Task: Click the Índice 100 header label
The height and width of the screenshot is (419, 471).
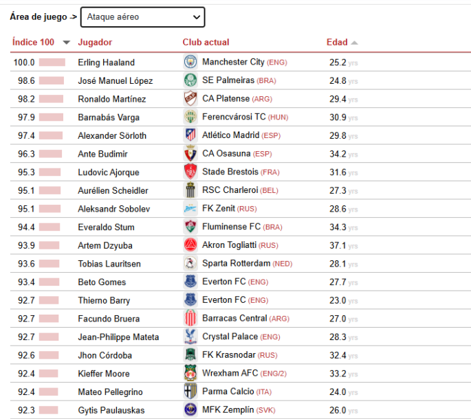Action: pyautogui.click(x=33, y=43)
